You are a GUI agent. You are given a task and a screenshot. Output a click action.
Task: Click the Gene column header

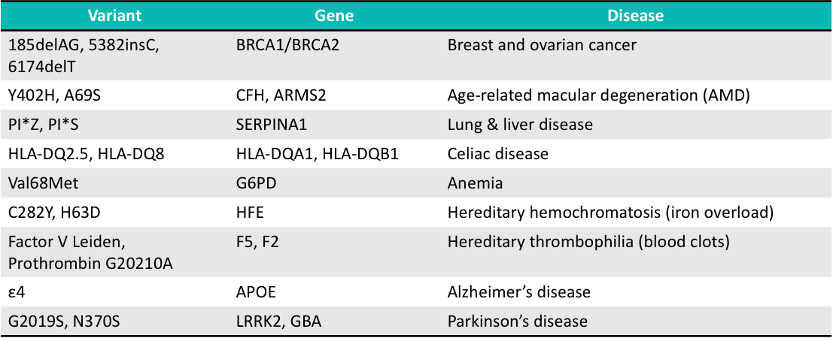pyautogui.click(x=334, y=15)
